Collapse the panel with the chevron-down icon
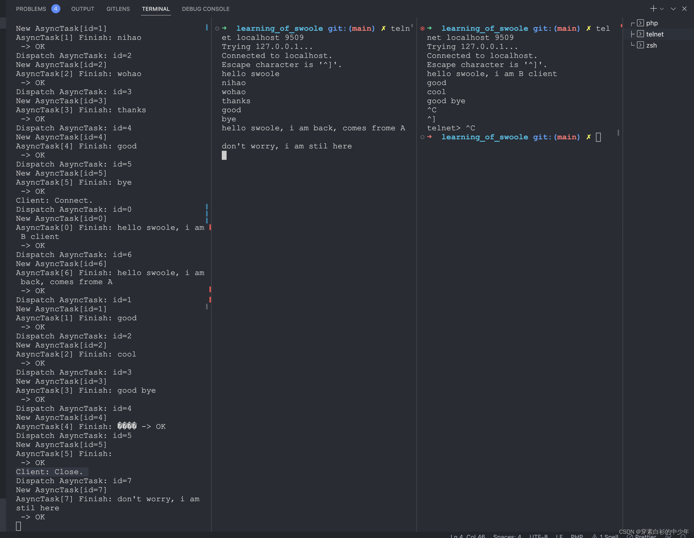 coord(673,9)
